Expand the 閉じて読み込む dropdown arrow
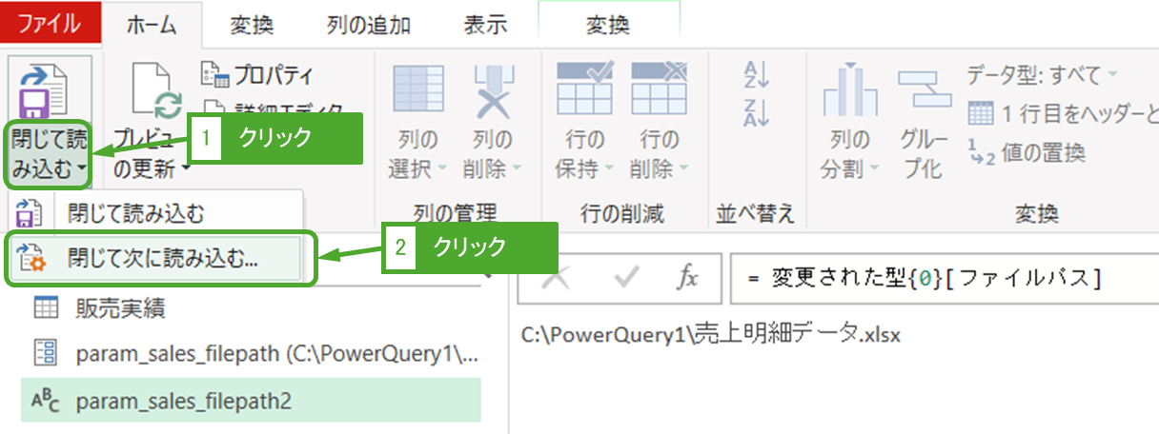 click(83, 170)
